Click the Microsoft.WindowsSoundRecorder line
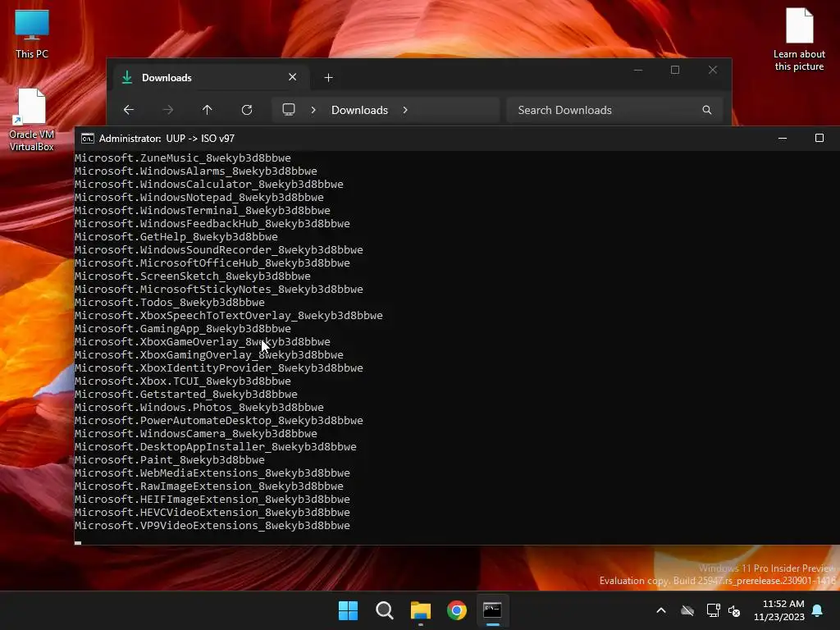Image resolution: width=840 pixels, height=630 pixels. point(218,249)
